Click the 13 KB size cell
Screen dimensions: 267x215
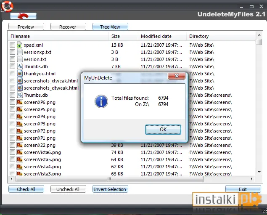[x=117, y=45]
